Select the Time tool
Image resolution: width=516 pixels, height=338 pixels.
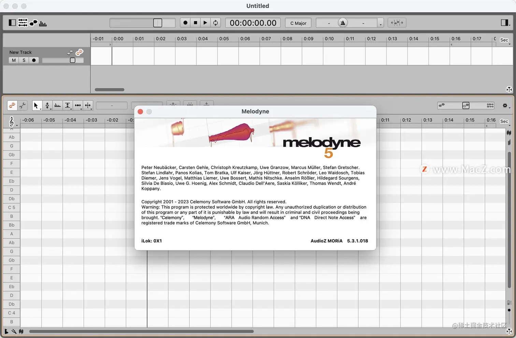(x=78, y=106)
